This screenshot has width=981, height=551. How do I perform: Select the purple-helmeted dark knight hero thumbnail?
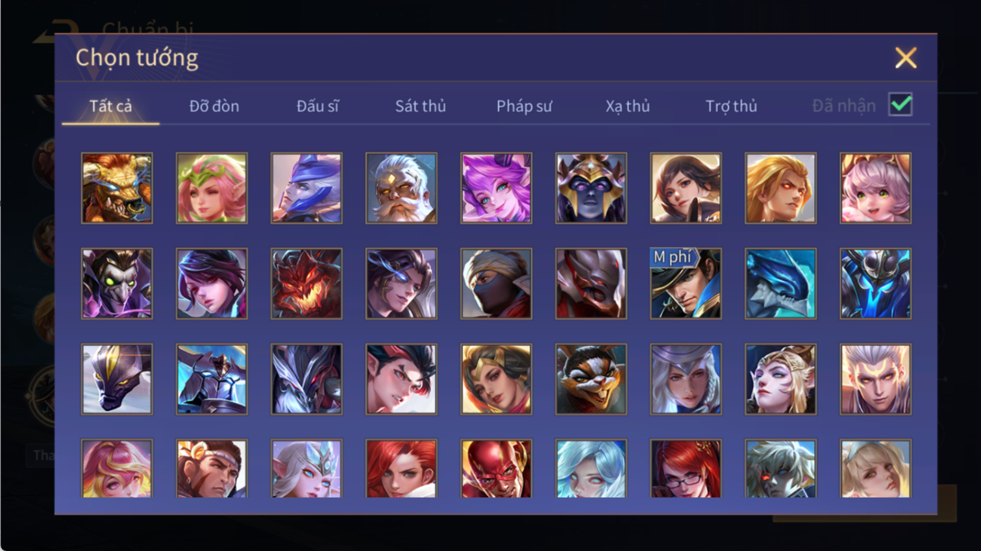(591, 188)
